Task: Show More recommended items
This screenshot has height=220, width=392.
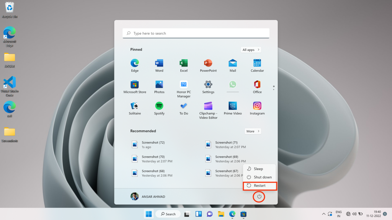Action: [x=253, y=131]
